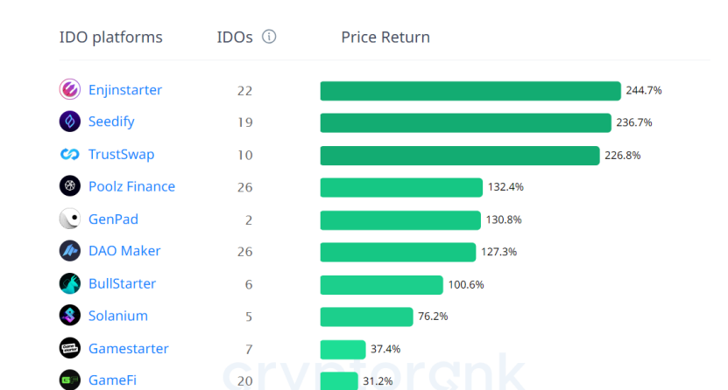Click the TrustSwap logo icon
Viewport: 728px width, 390px height.
70,155
